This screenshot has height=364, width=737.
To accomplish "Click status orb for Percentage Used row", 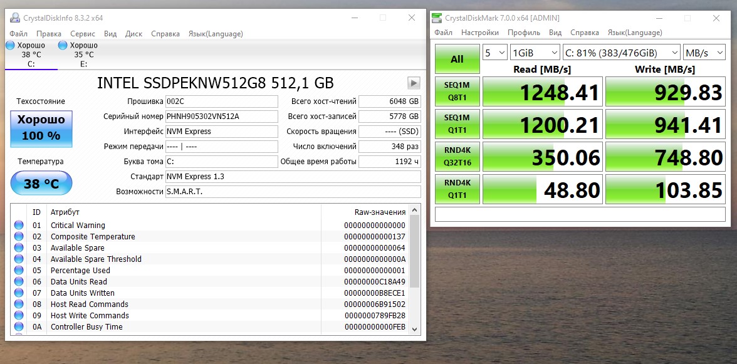I will coord(19,271).
